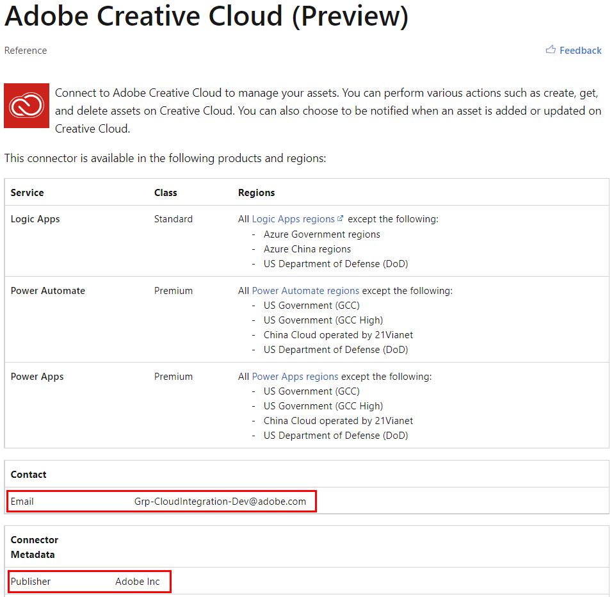Click the Service column header
Viewport: 614px width, 597px height.
[x=27, y=193]
